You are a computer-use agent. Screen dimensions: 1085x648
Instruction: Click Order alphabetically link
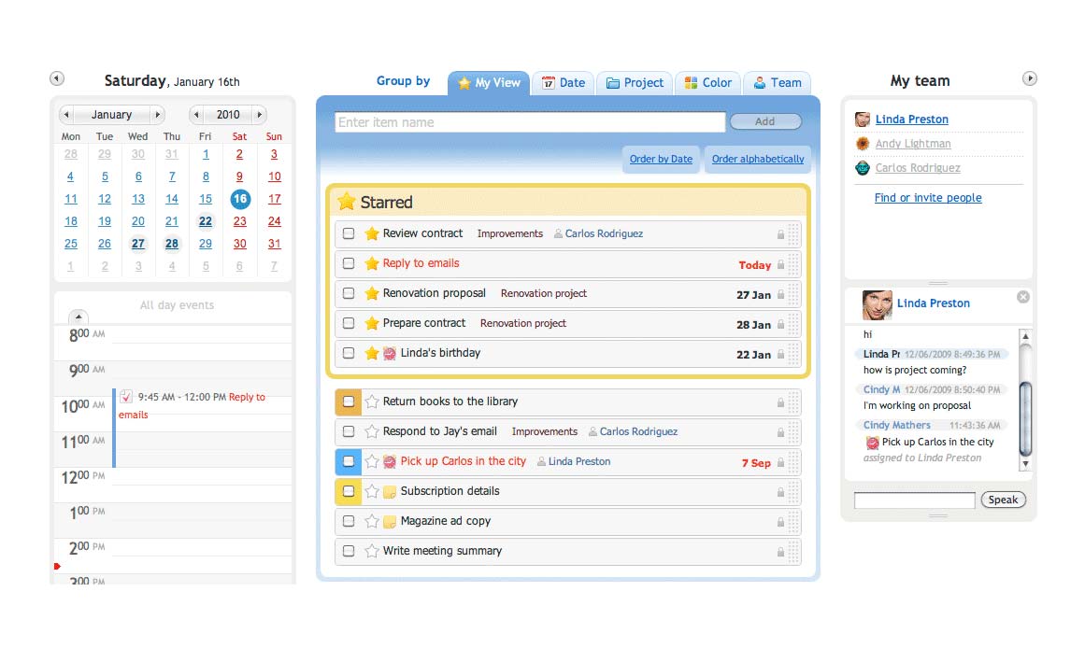click(x=758, y=159)
